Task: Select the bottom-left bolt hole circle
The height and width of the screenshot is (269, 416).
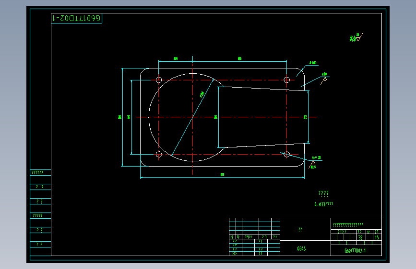Action: [159, 154]
